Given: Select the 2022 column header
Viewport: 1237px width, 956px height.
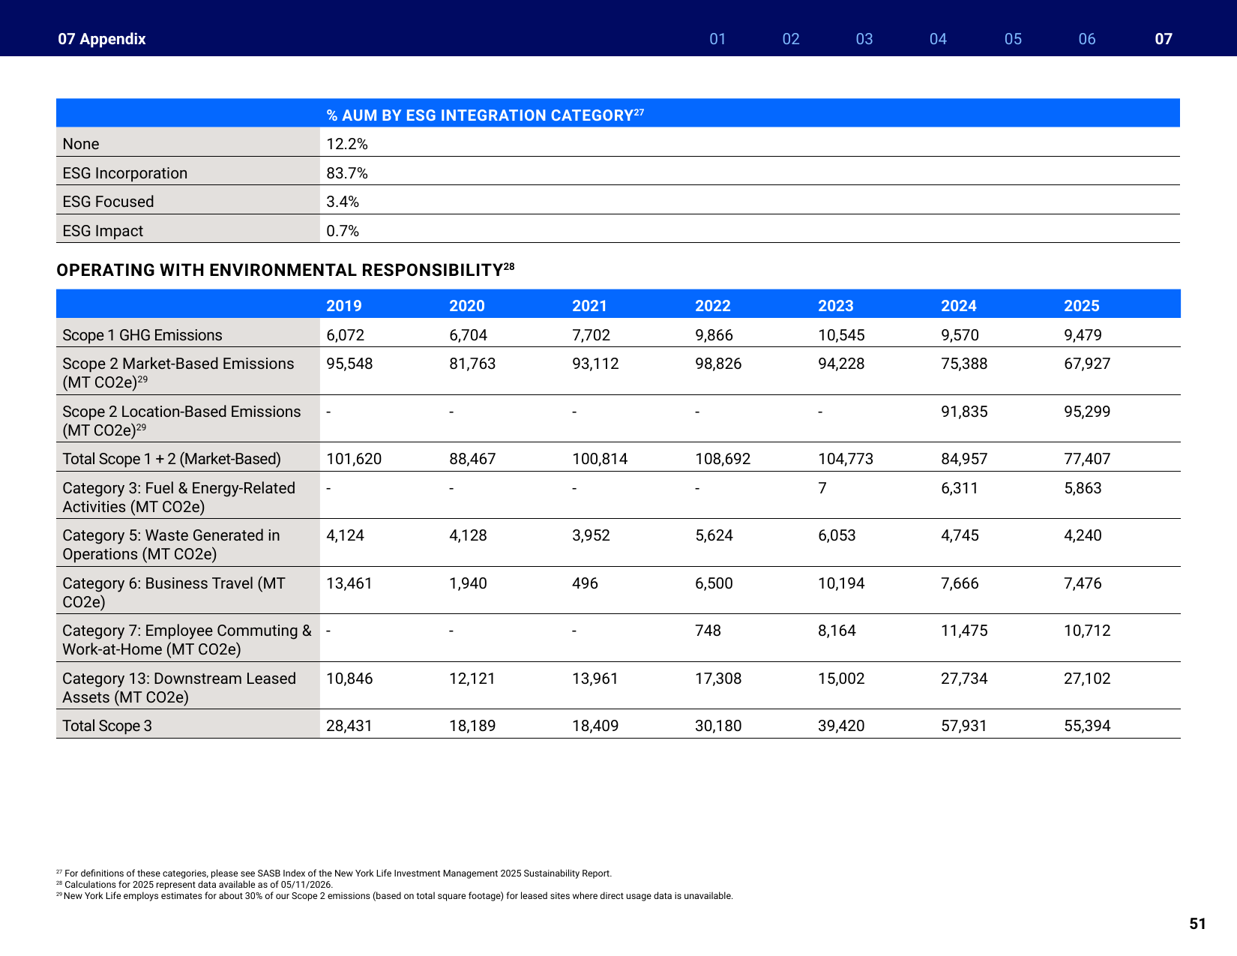Looking at the screenshot, I should [713, 306].
